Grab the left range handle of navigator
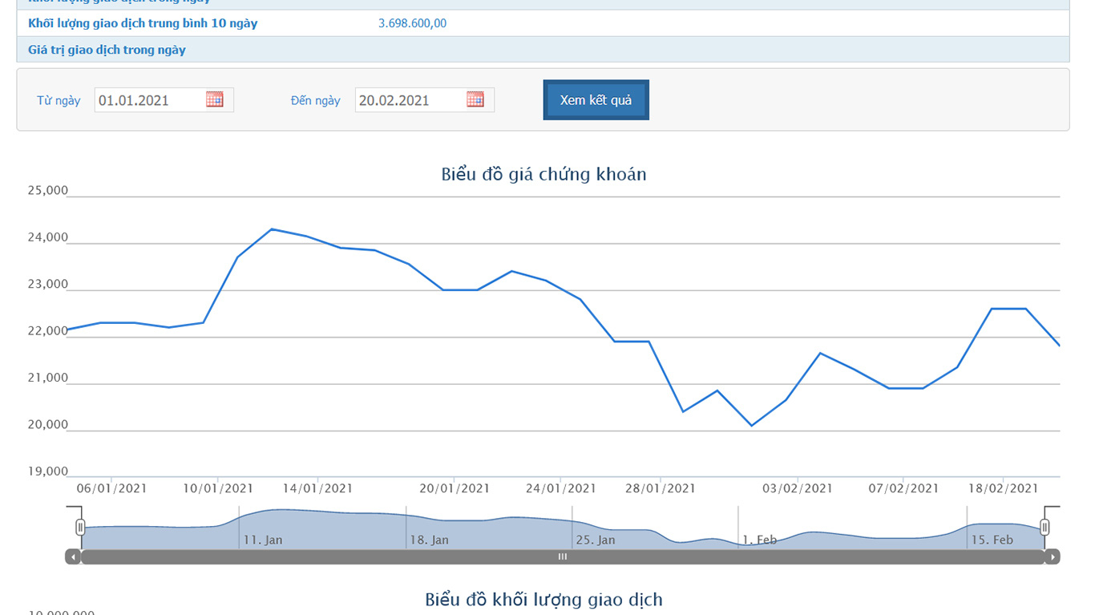 pos(80,527)
